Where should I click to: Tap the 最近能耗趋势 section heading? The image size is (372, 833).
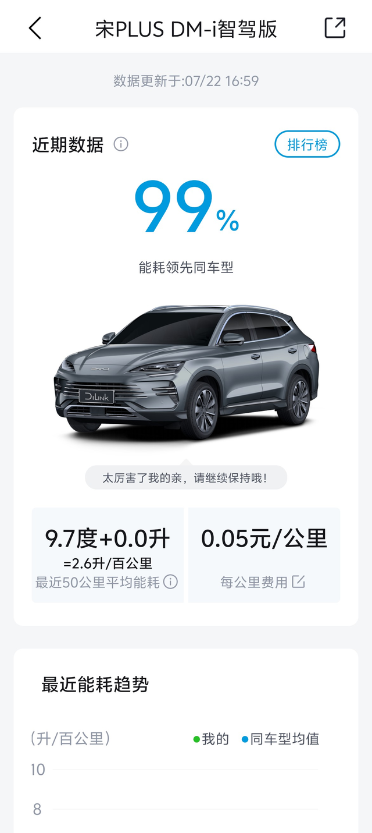click(x=95, y=685)
